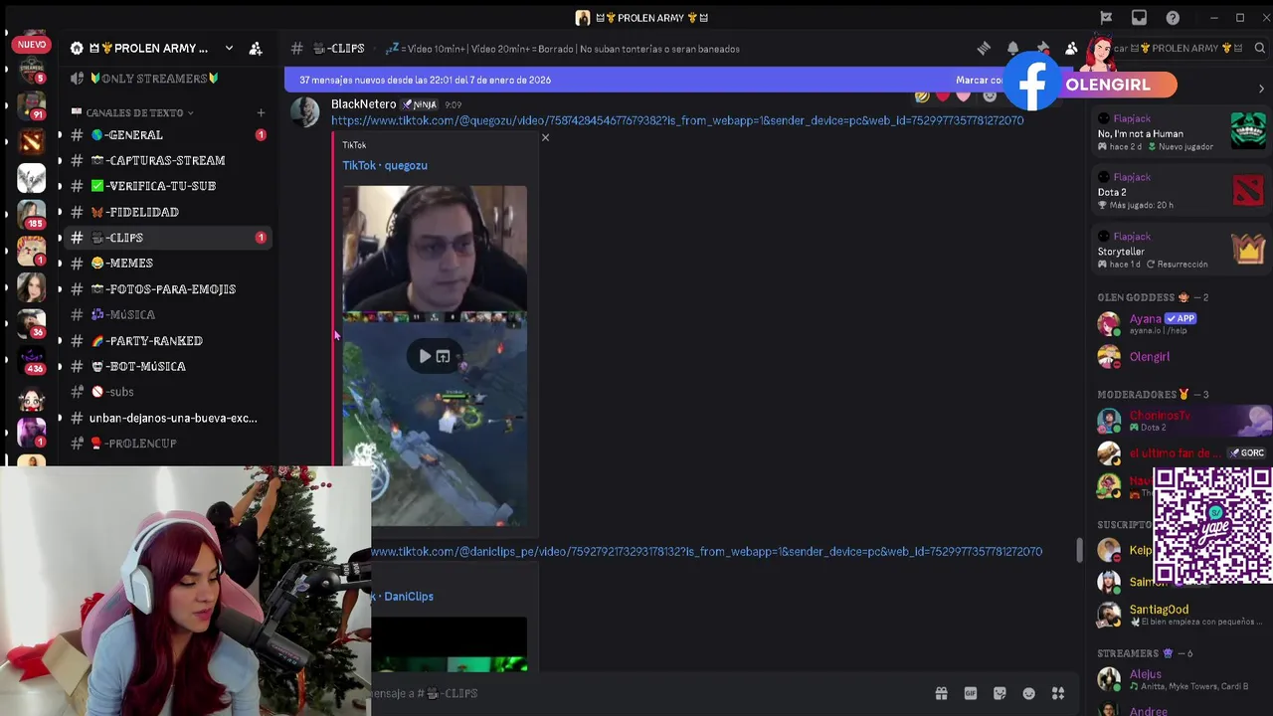
Task: Open the VERIFICA-TU-SUB channel
Action: point(167,186)
